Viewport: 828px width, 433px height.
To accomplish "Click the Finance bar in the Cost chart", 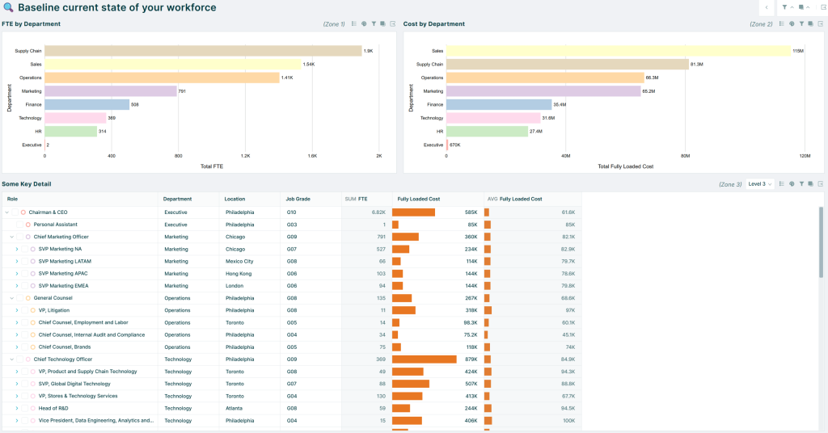I will (499, 104).
